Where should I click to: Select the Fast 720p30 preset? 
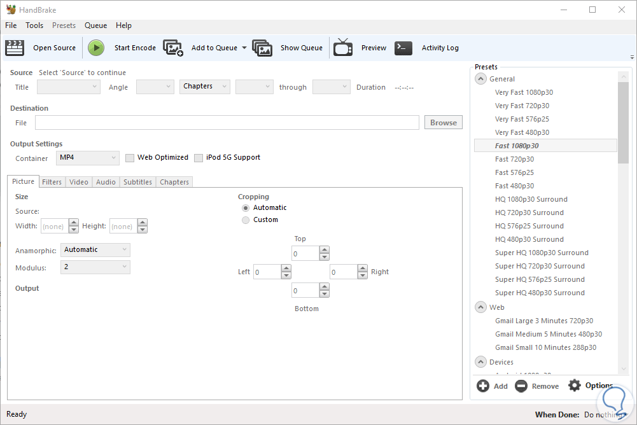click(514, 159)
